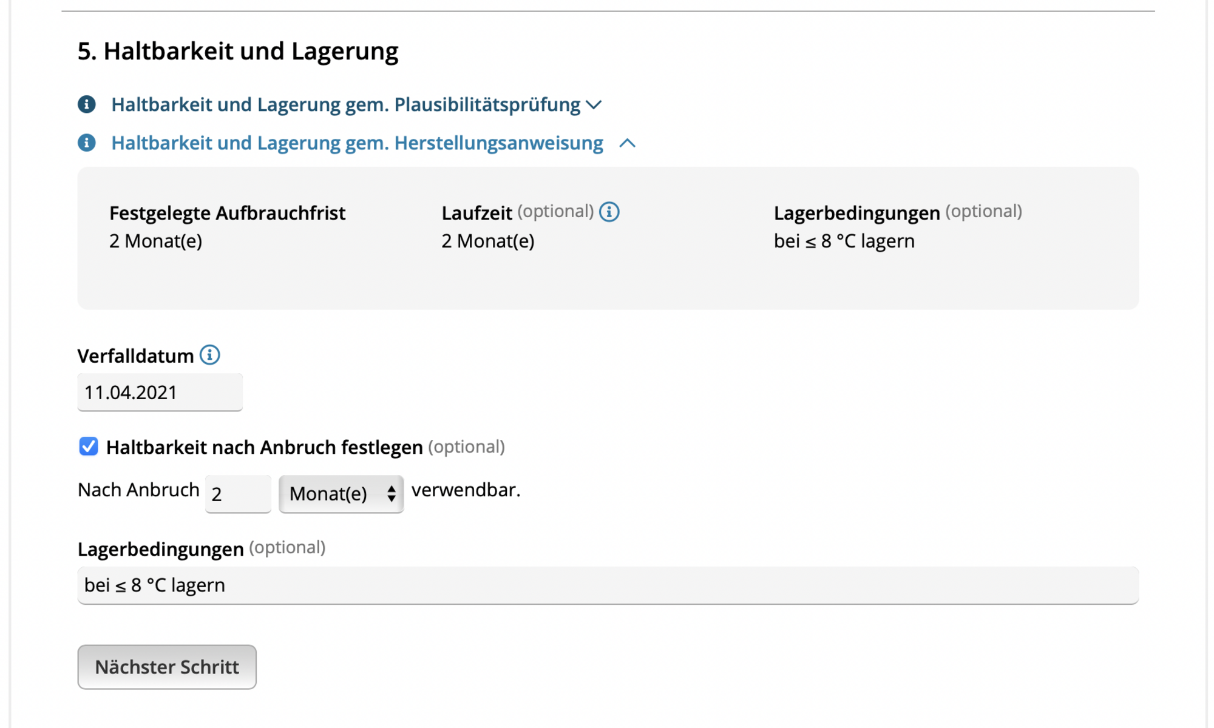Click info icon beside Herstellungsanweisung heading

[x=87, y=143]
